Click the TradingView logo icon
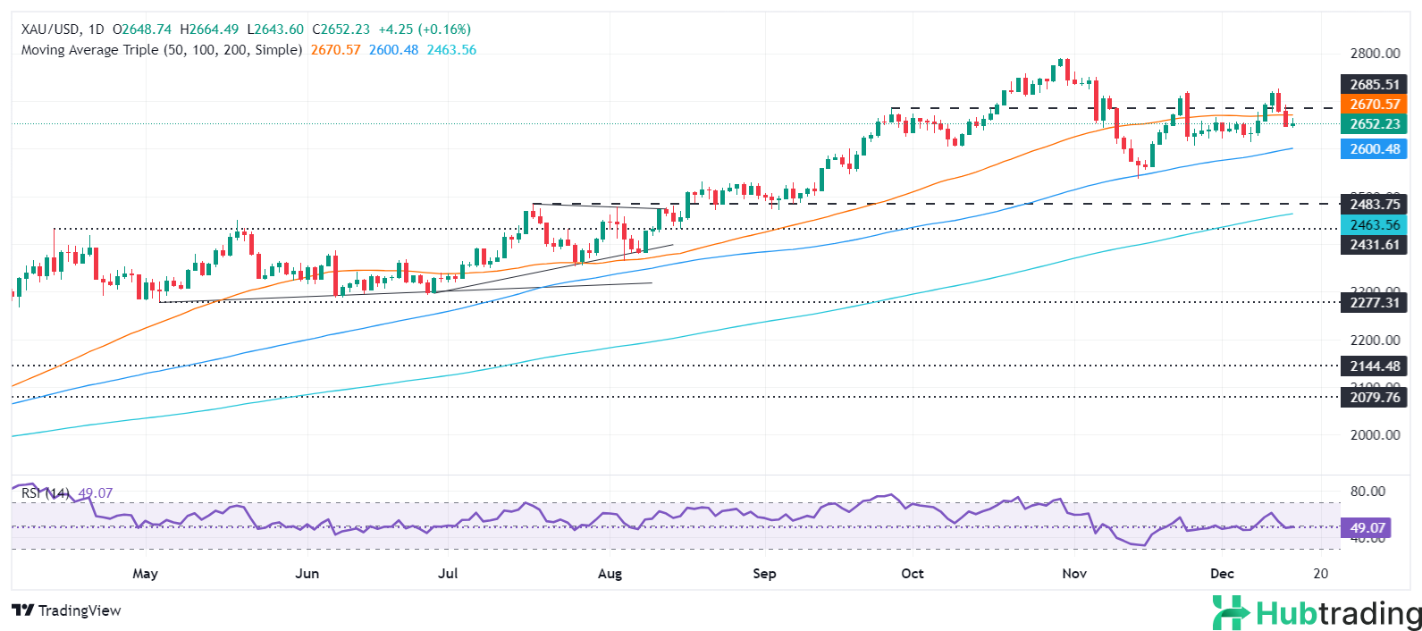This screenshot has height=631, width=1422. (x=23, y=610)
